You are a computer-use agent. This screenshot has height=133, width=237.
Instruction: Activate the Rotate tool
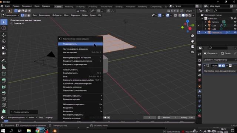(4, 41)
